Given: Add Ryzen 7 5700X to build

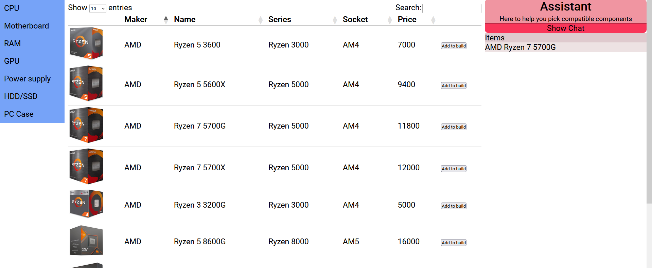Looking at the screenshot, I should [x=454, y=169].
